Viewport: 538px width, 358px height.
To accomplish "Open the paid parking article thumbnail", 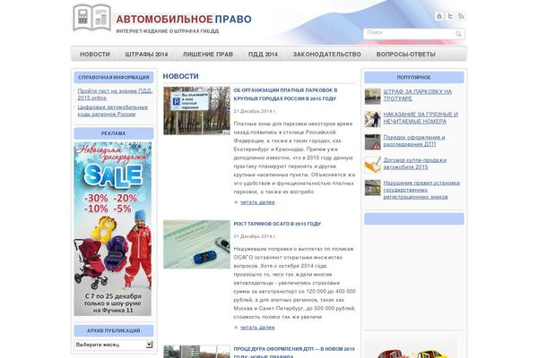I will [196, 111].
